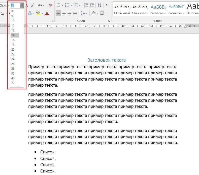Select font size 22

pos(17,54)
